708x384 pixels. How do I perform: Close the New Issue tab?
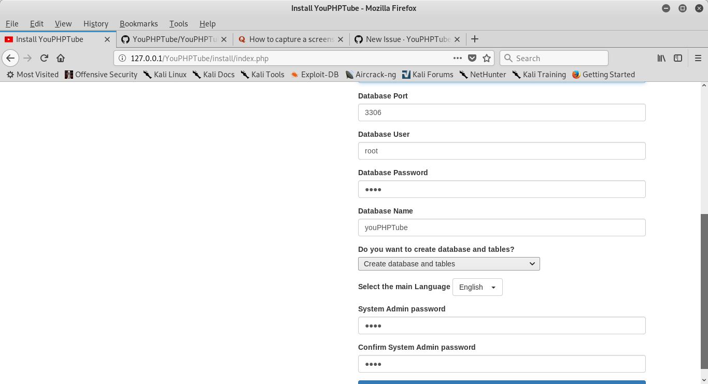tap(457, 39)
